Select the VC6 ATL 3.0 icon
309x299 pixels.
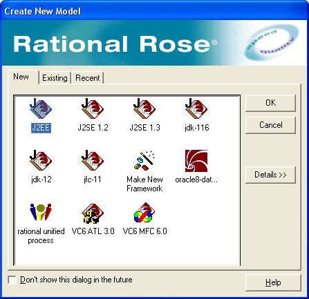pyautogui.click(x=93, y=213)
